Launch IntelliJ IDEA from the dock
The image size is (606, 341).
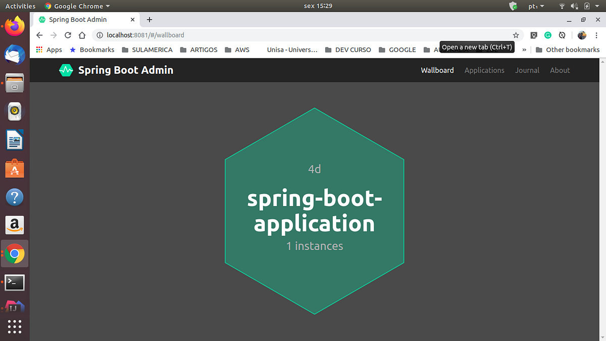(14, 306)
